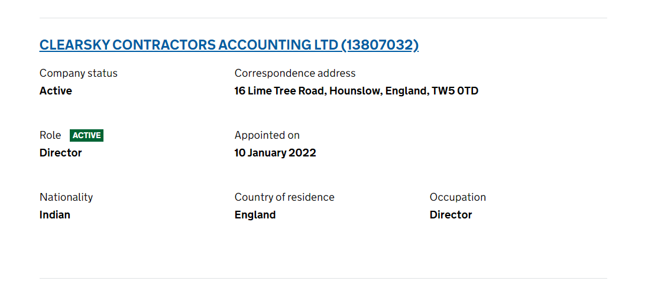The image size is (648, 294).
Task: Select the Indian nationality value
Action: click(x=55, y=215)
